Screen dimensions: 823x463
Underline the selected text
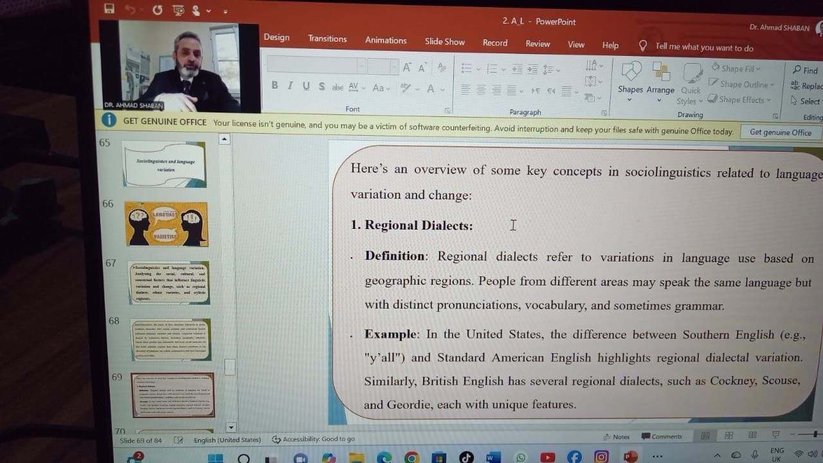(305, 86)
